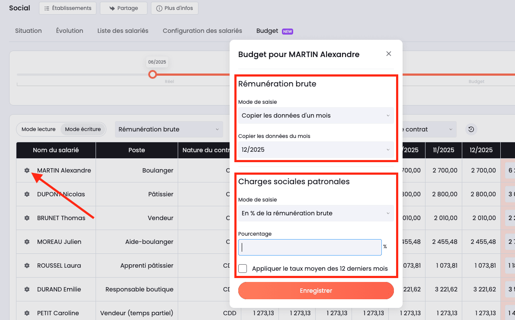Click the gear icon for MOREAU Julien

pyautogui.click(x=26, y=242)
